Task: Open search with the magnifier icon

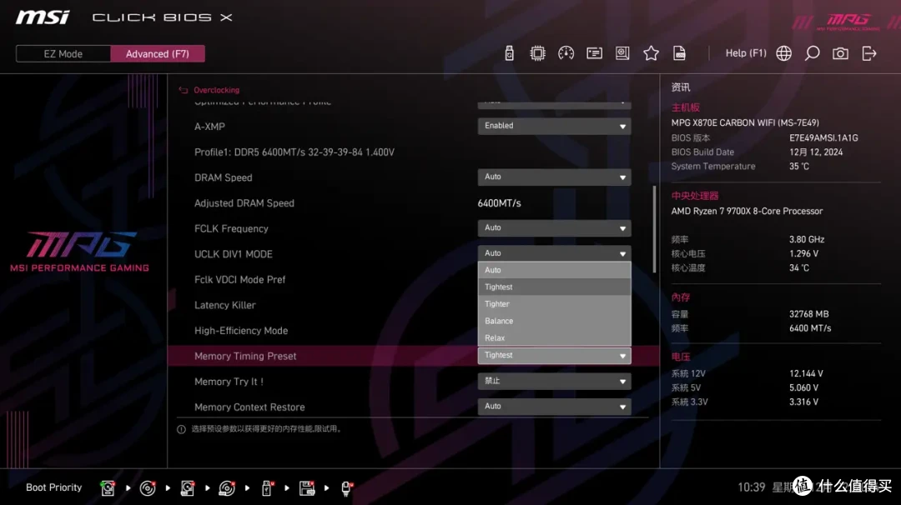Action: (x=812, y=53)
